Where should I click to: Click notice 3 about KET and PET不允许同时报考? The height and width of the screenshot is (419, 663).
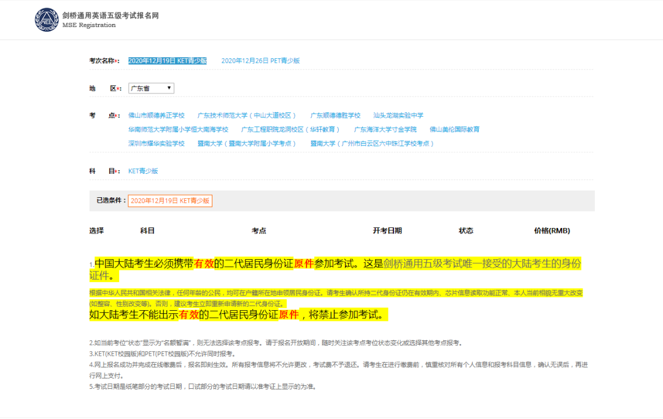click(x=162, y=354)
